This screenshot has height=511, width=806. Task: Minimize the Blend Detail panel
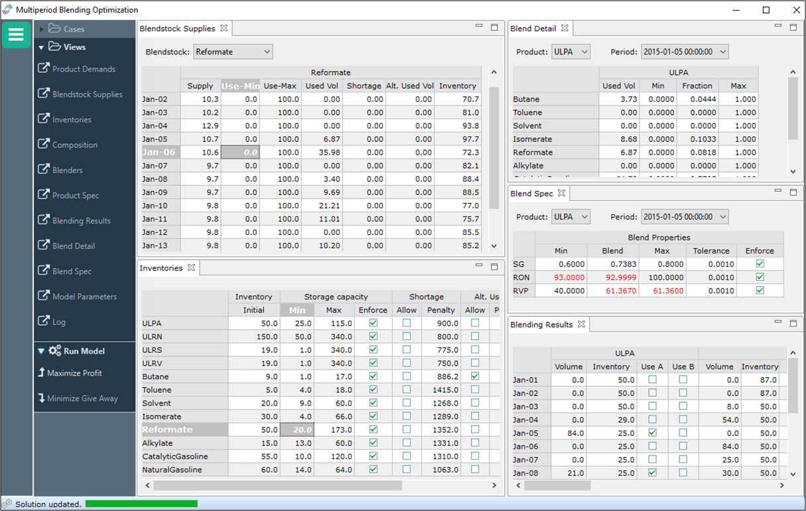pos(778,27)
